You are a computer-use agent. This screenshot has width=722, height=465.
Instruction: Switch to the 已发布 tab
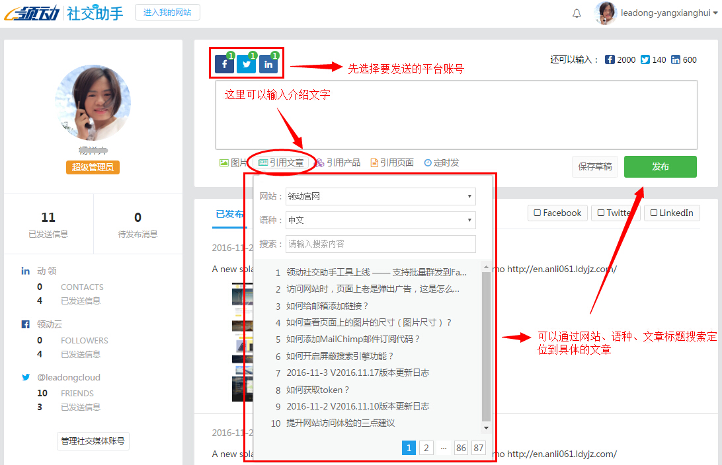pos(229,214)
